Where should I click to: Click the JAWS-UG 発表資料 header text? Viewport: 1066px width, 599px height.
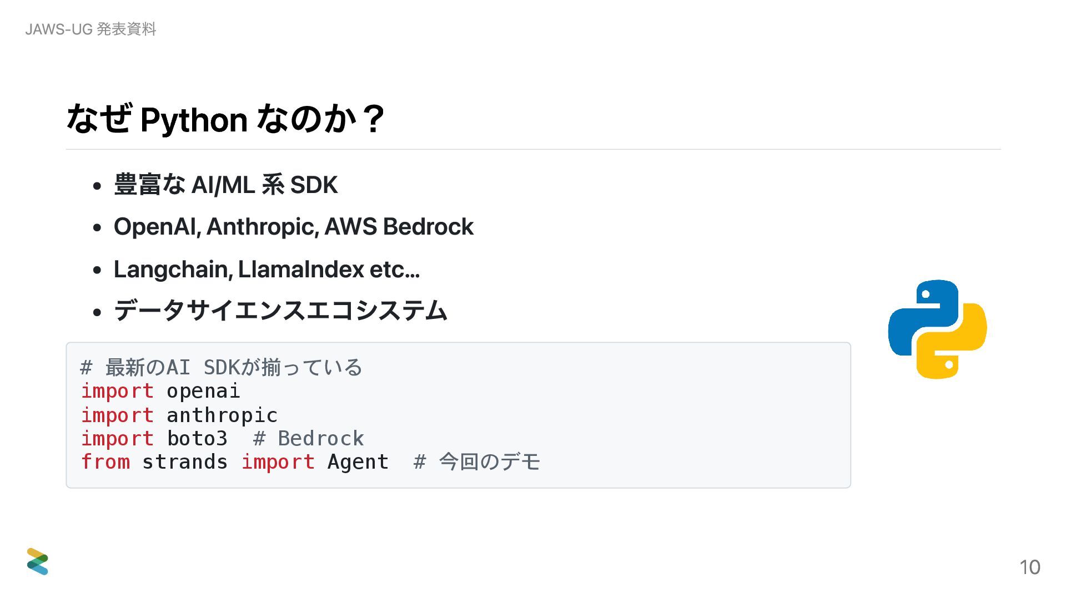click(90, 29)
